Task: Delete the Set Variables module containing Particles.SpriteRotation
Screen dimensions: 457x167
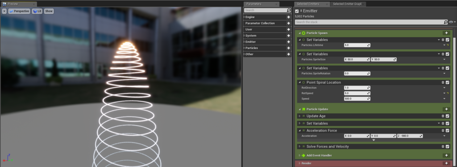Action: pos(443,68)
